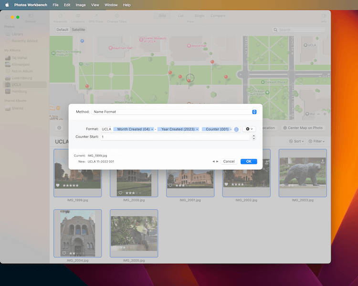Open the View menu

pos(95,5)
